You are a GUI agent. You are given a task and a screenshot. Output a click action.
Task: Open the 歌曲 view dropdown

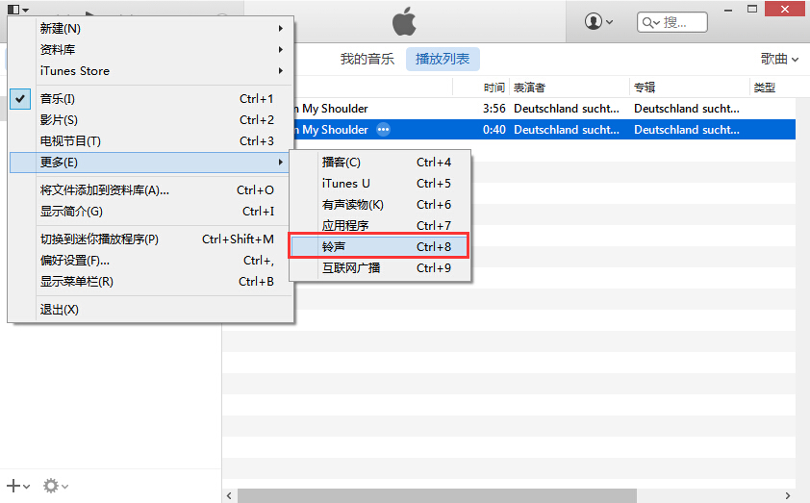point(779,59)
